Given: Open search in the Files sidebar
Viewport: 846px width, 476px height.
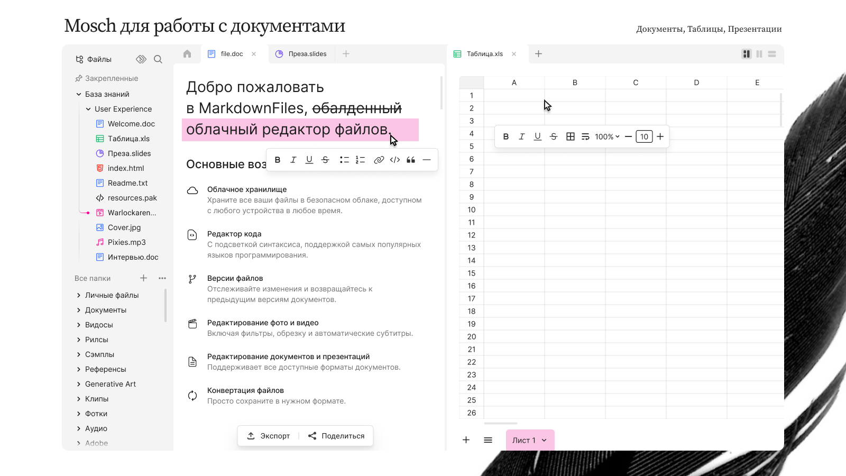Looking at the screenshot, I should coord(158,59).
